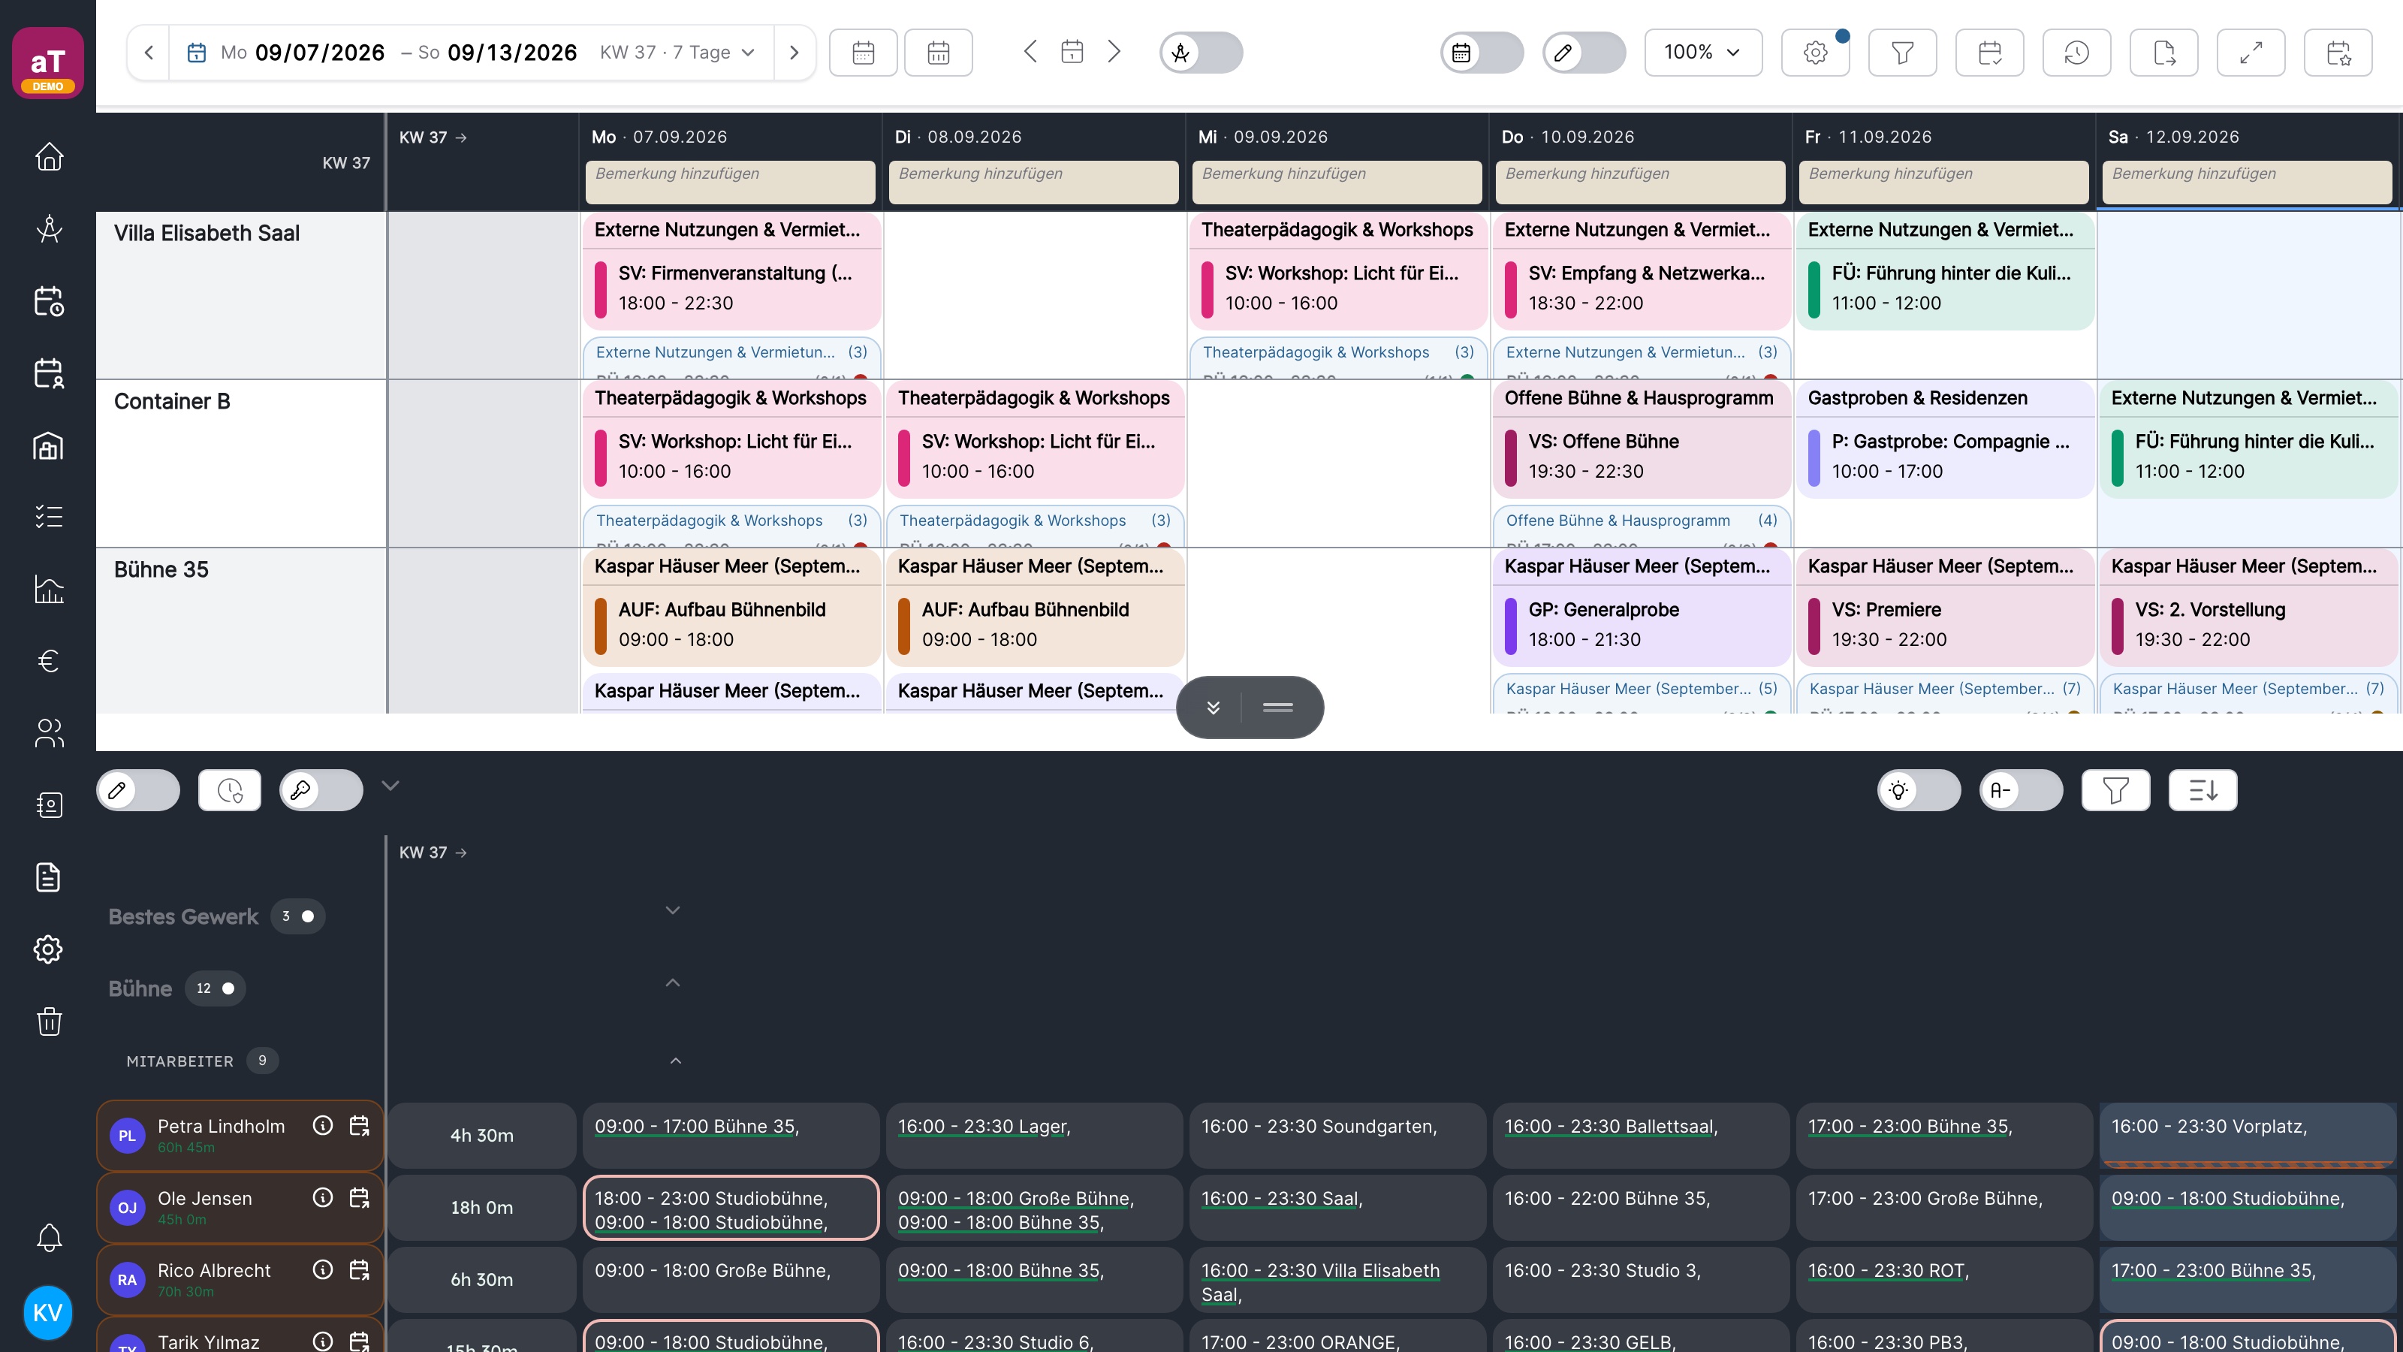Viewport: 2403px width, 1352px height.
Task: Open VS: Premiere event on Friday
Action: pos(1945,624)
